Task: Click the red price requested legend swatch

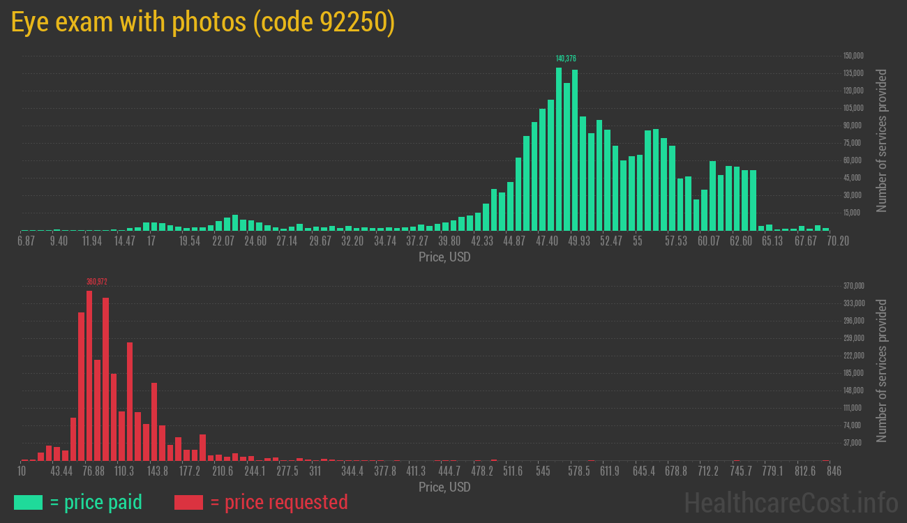Action: pos(188,502)
